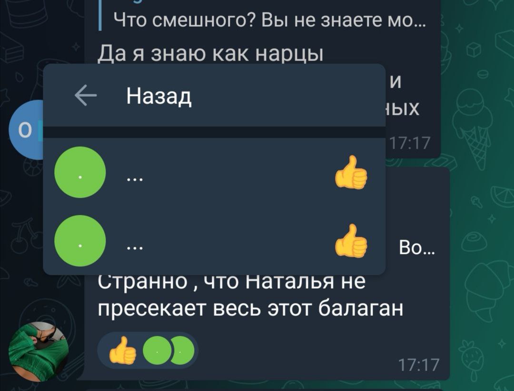This screenshot has width=514, height=391.
Task: Tap thumbs-up emoji beside second reactor
Action: coord(351,241)
